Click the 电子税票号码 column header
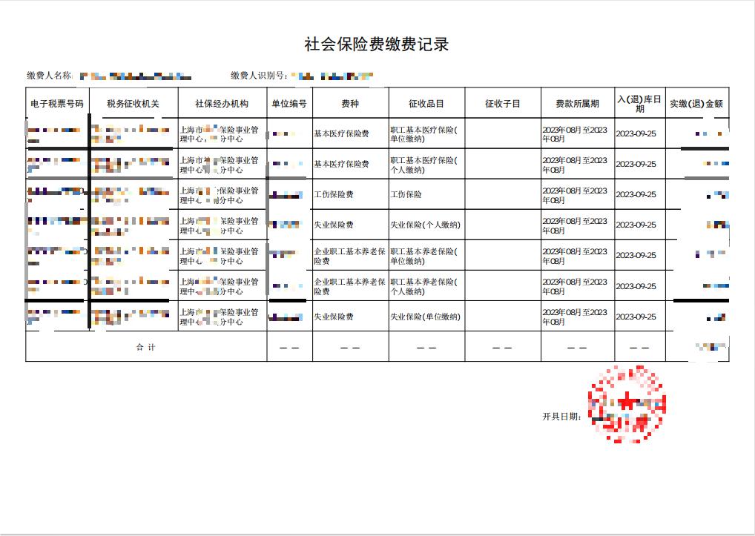This screenshot has height=536, width=755. coord(57,104)
